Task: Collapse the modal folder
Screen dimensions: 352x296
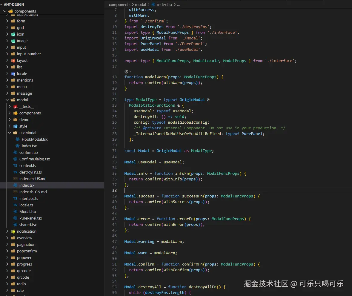Action: (7, 100)
